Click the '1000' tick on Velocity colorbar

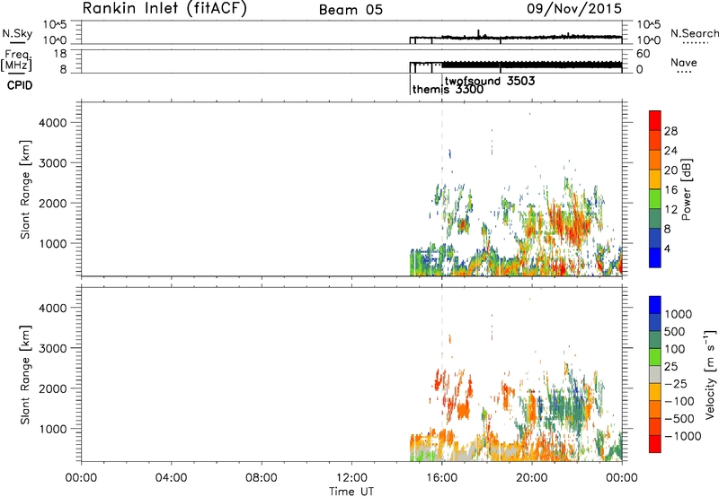678,314
